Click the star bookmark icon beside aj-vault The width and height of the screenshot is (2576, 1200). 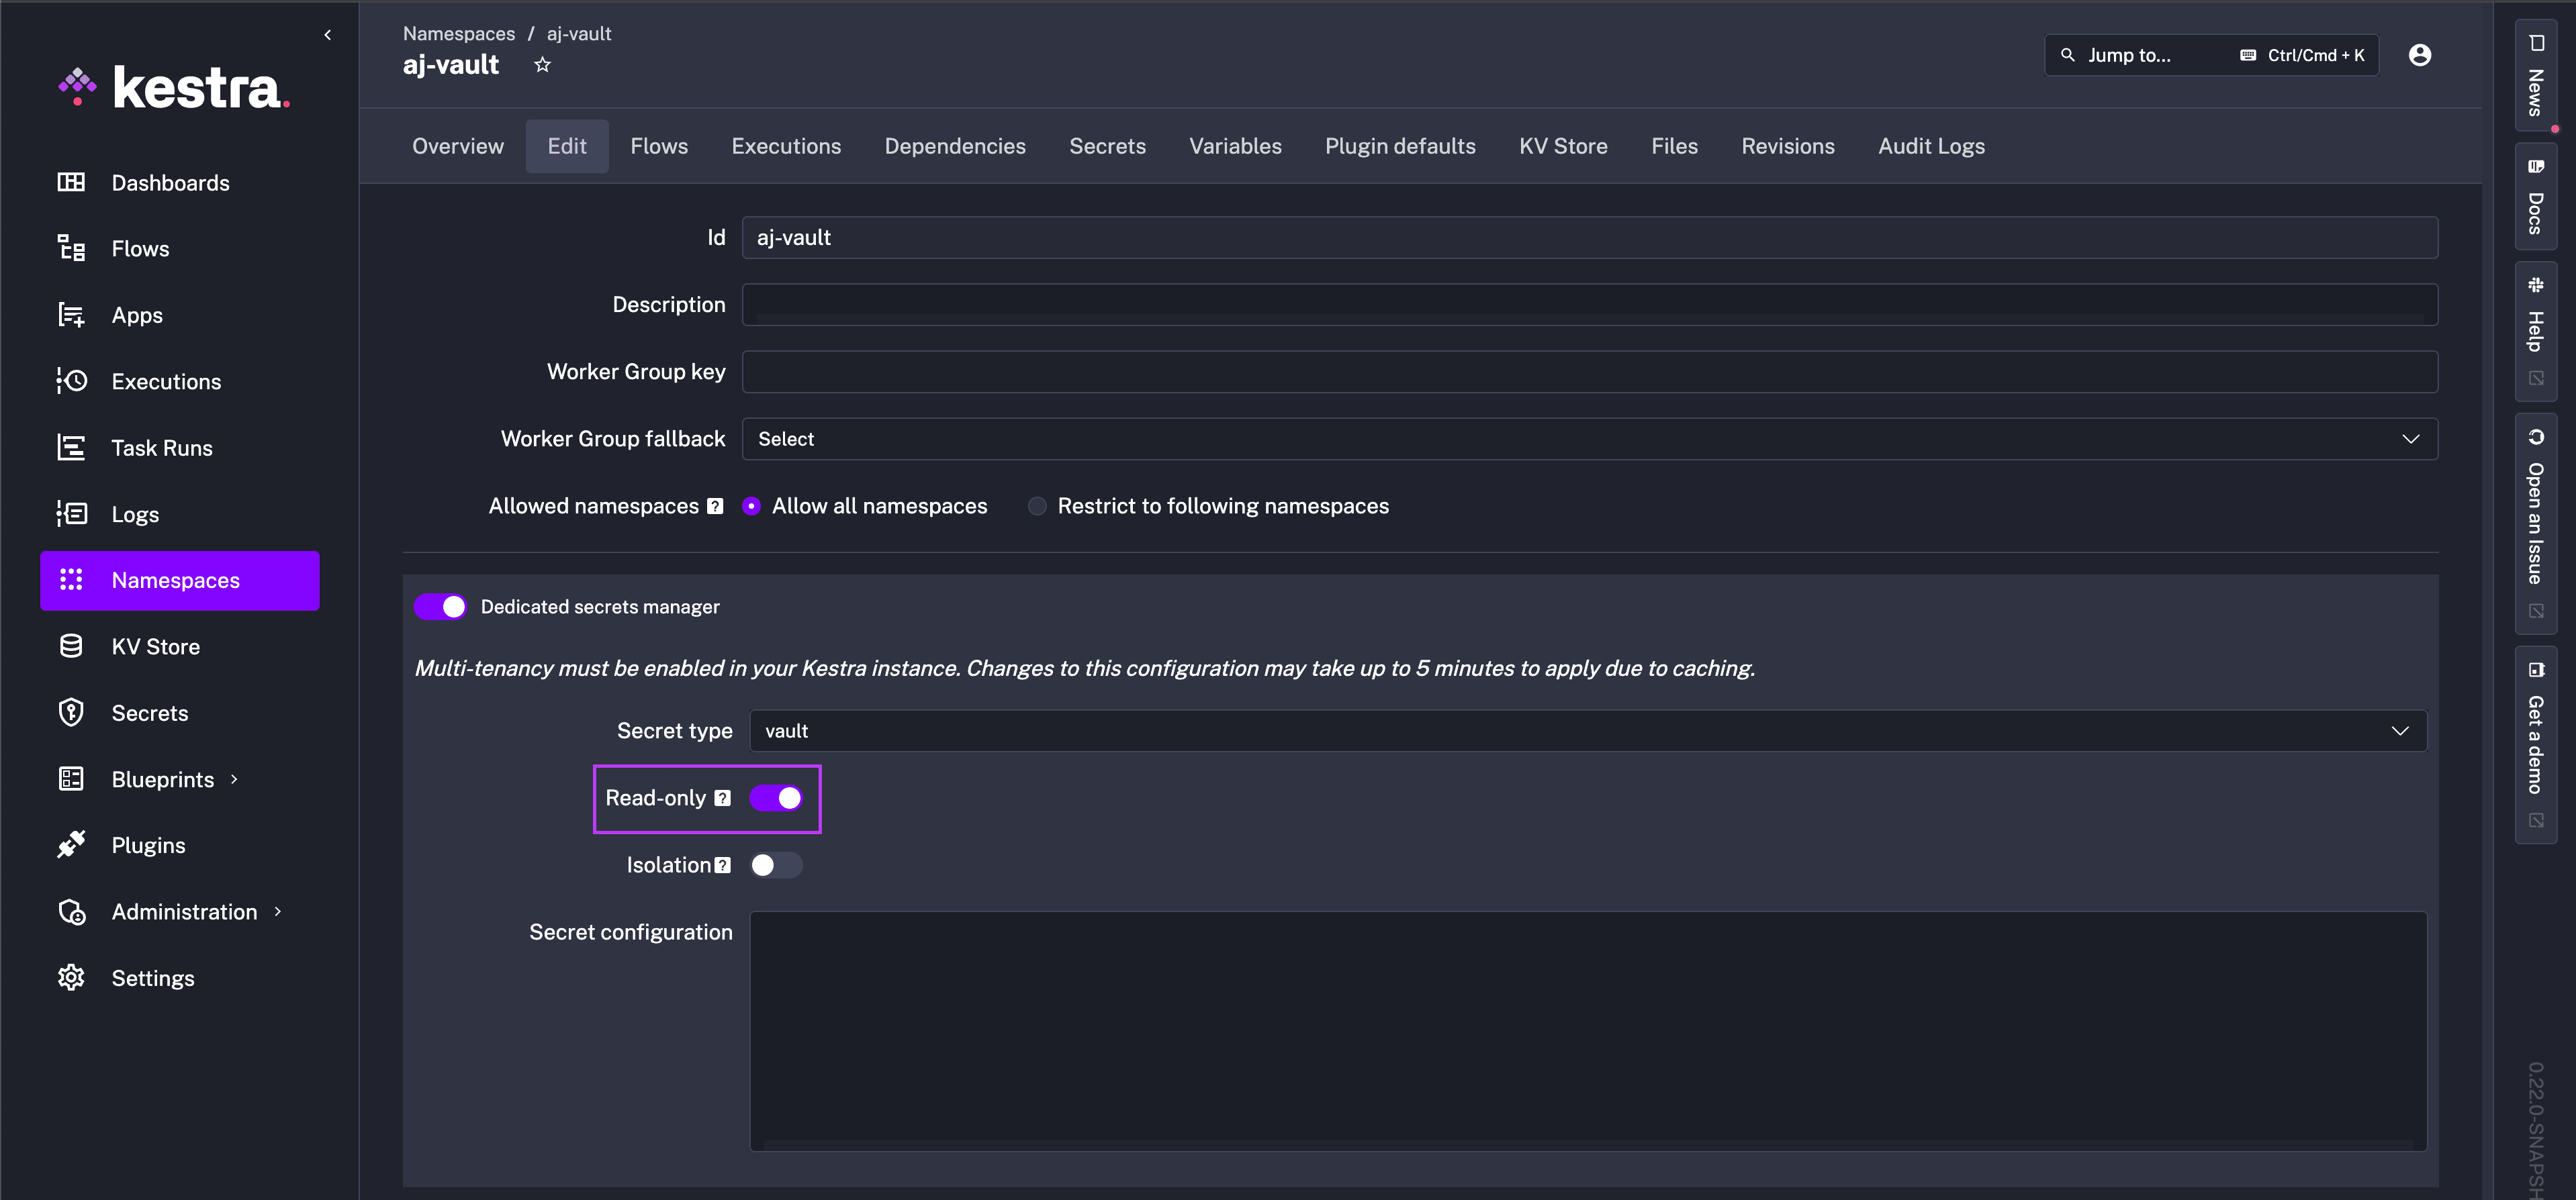coord(542,65)
